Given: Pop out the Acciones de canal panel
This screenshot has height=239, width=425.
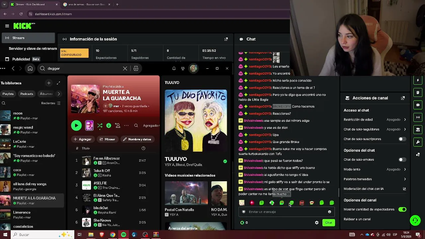Looking at the screenshot, I should coord(403,98).
